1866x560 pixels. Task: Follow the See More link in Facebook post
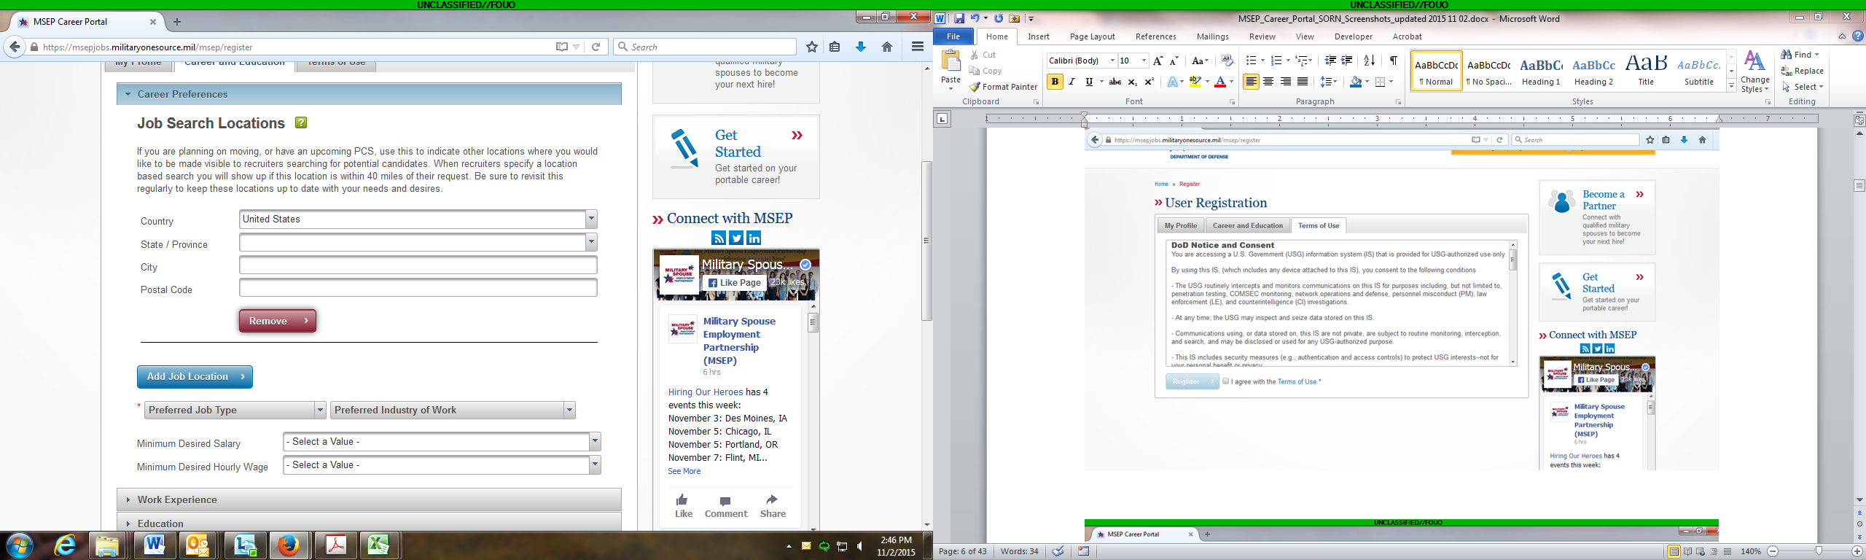coord(684,471)
